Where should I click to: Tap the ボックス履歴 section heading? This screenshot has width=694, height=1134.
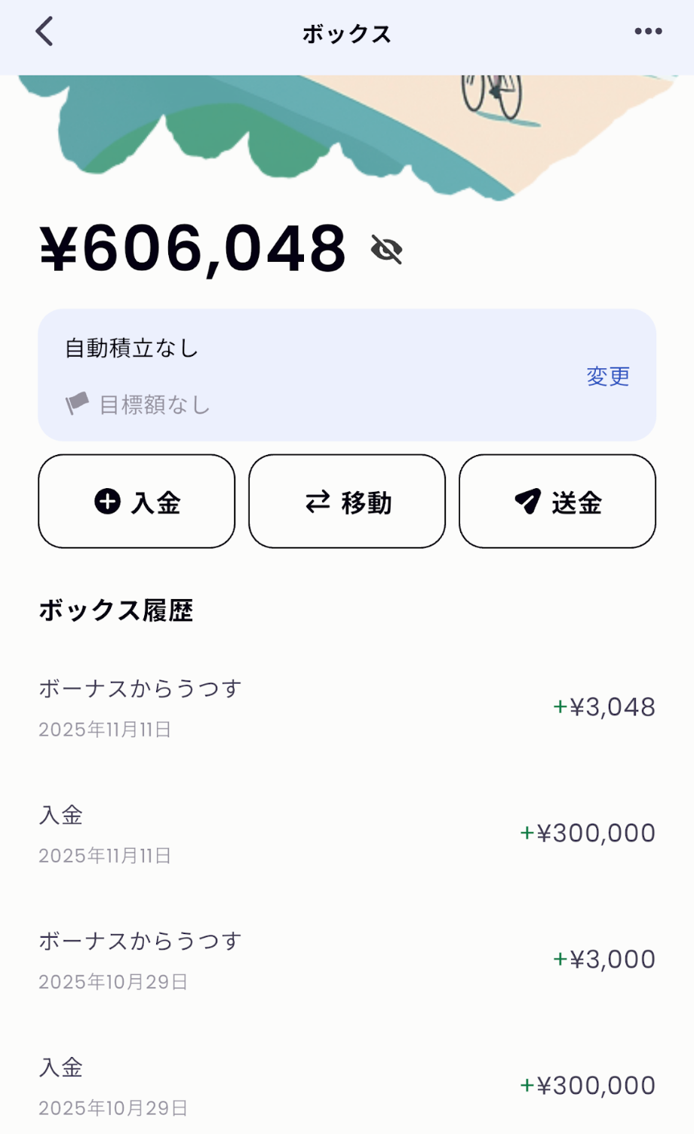[116, 610]
